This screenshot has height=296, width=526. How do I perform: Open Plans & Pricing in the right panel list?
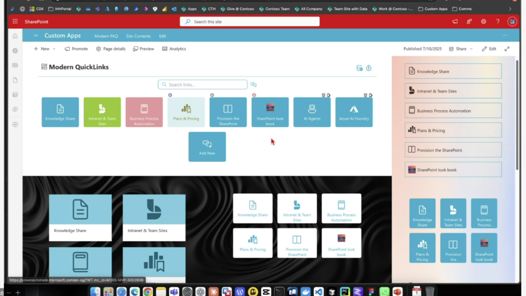pyautogui.click(x=453, y=130)
